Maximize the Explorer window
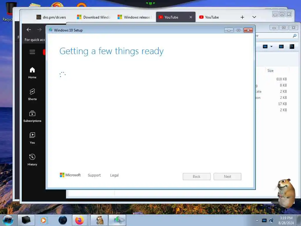The image size is (301, 226). pyautogui.click(x=284, y=28)
